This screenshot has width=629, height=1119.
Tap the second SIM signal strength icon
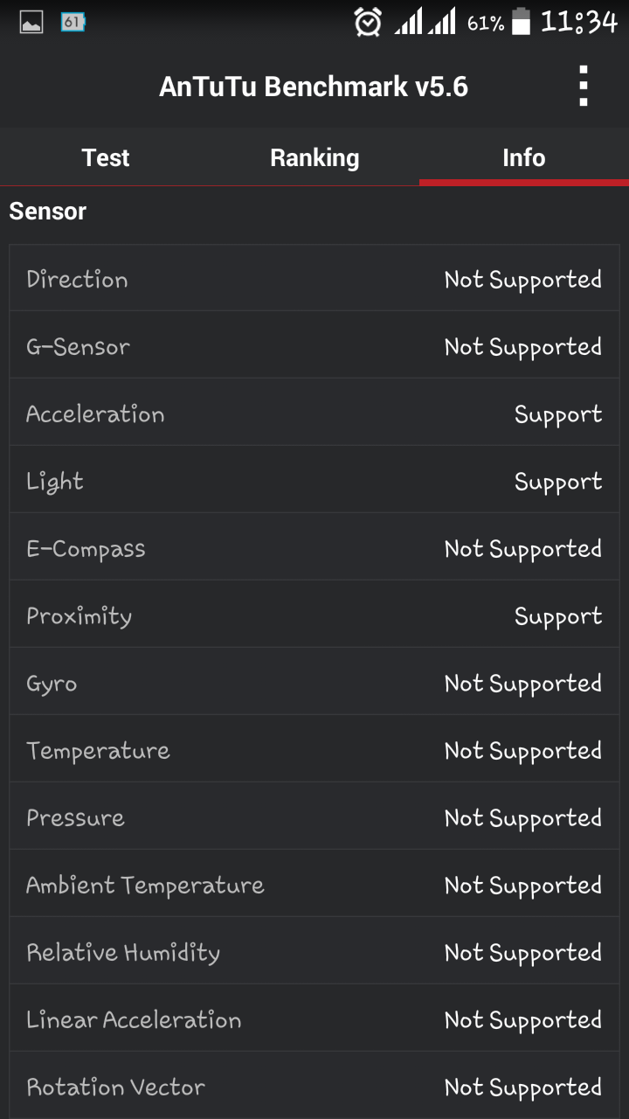click(441, 22)
